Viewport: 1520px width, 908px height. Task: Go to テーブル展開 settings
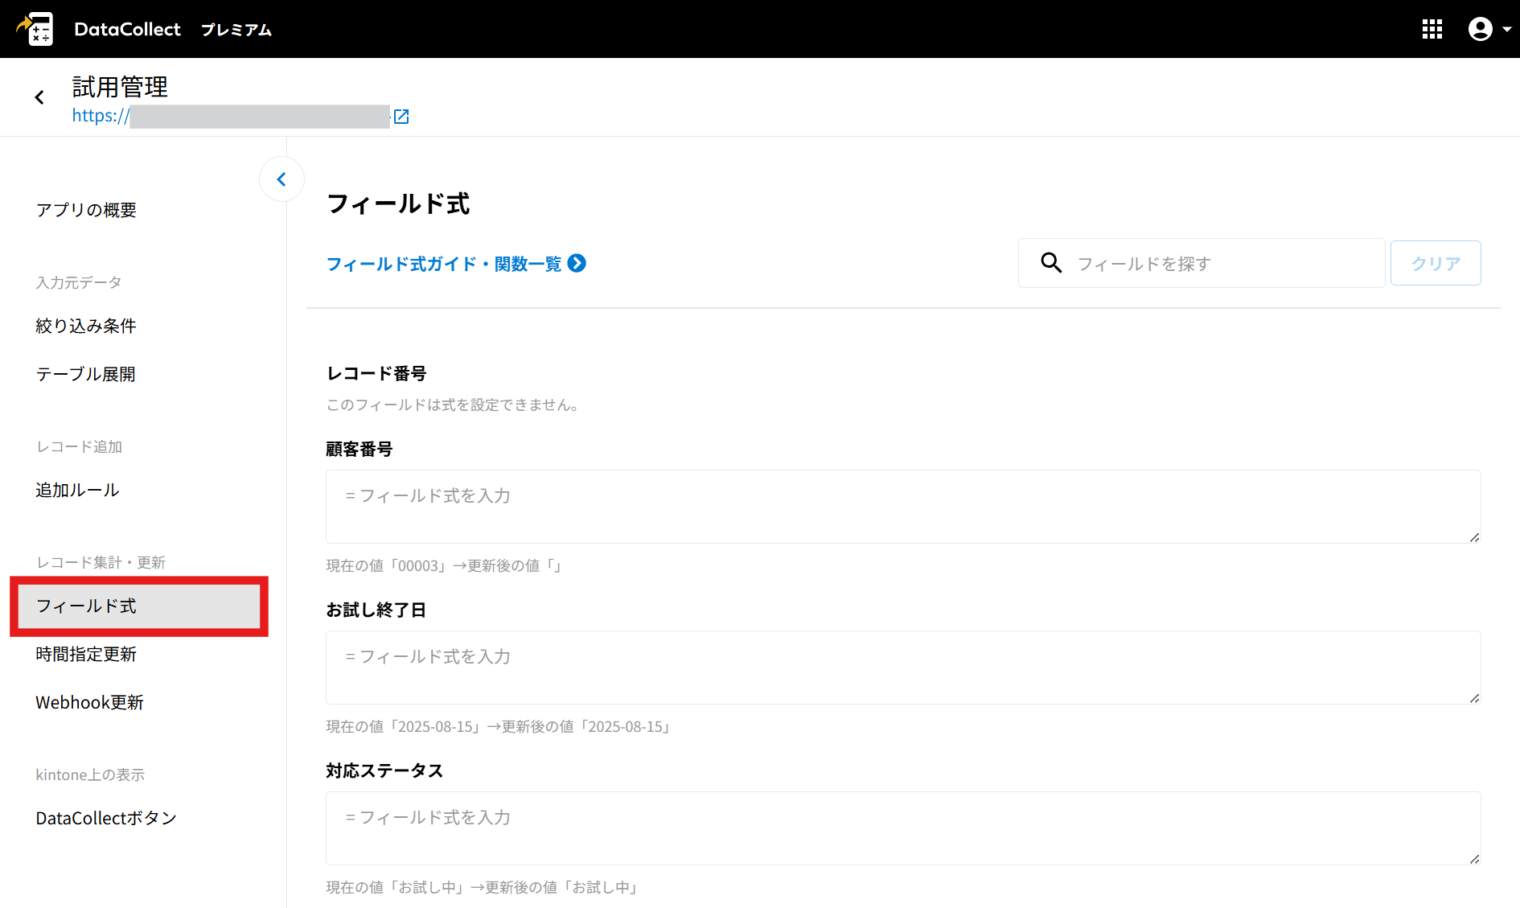[x=86, y=374]
